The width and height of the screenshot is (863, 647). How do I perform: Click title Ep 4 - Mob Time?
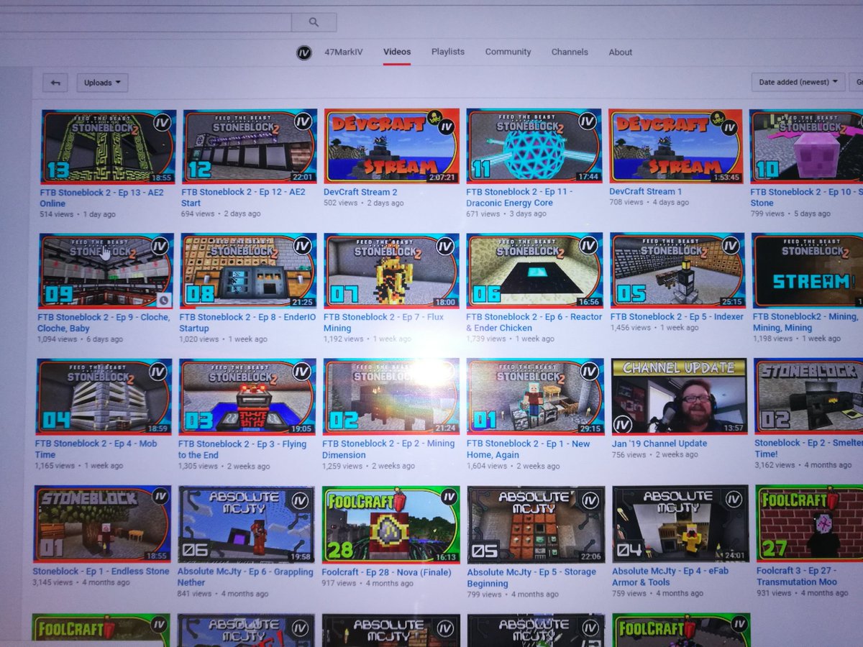coord(96,449)
